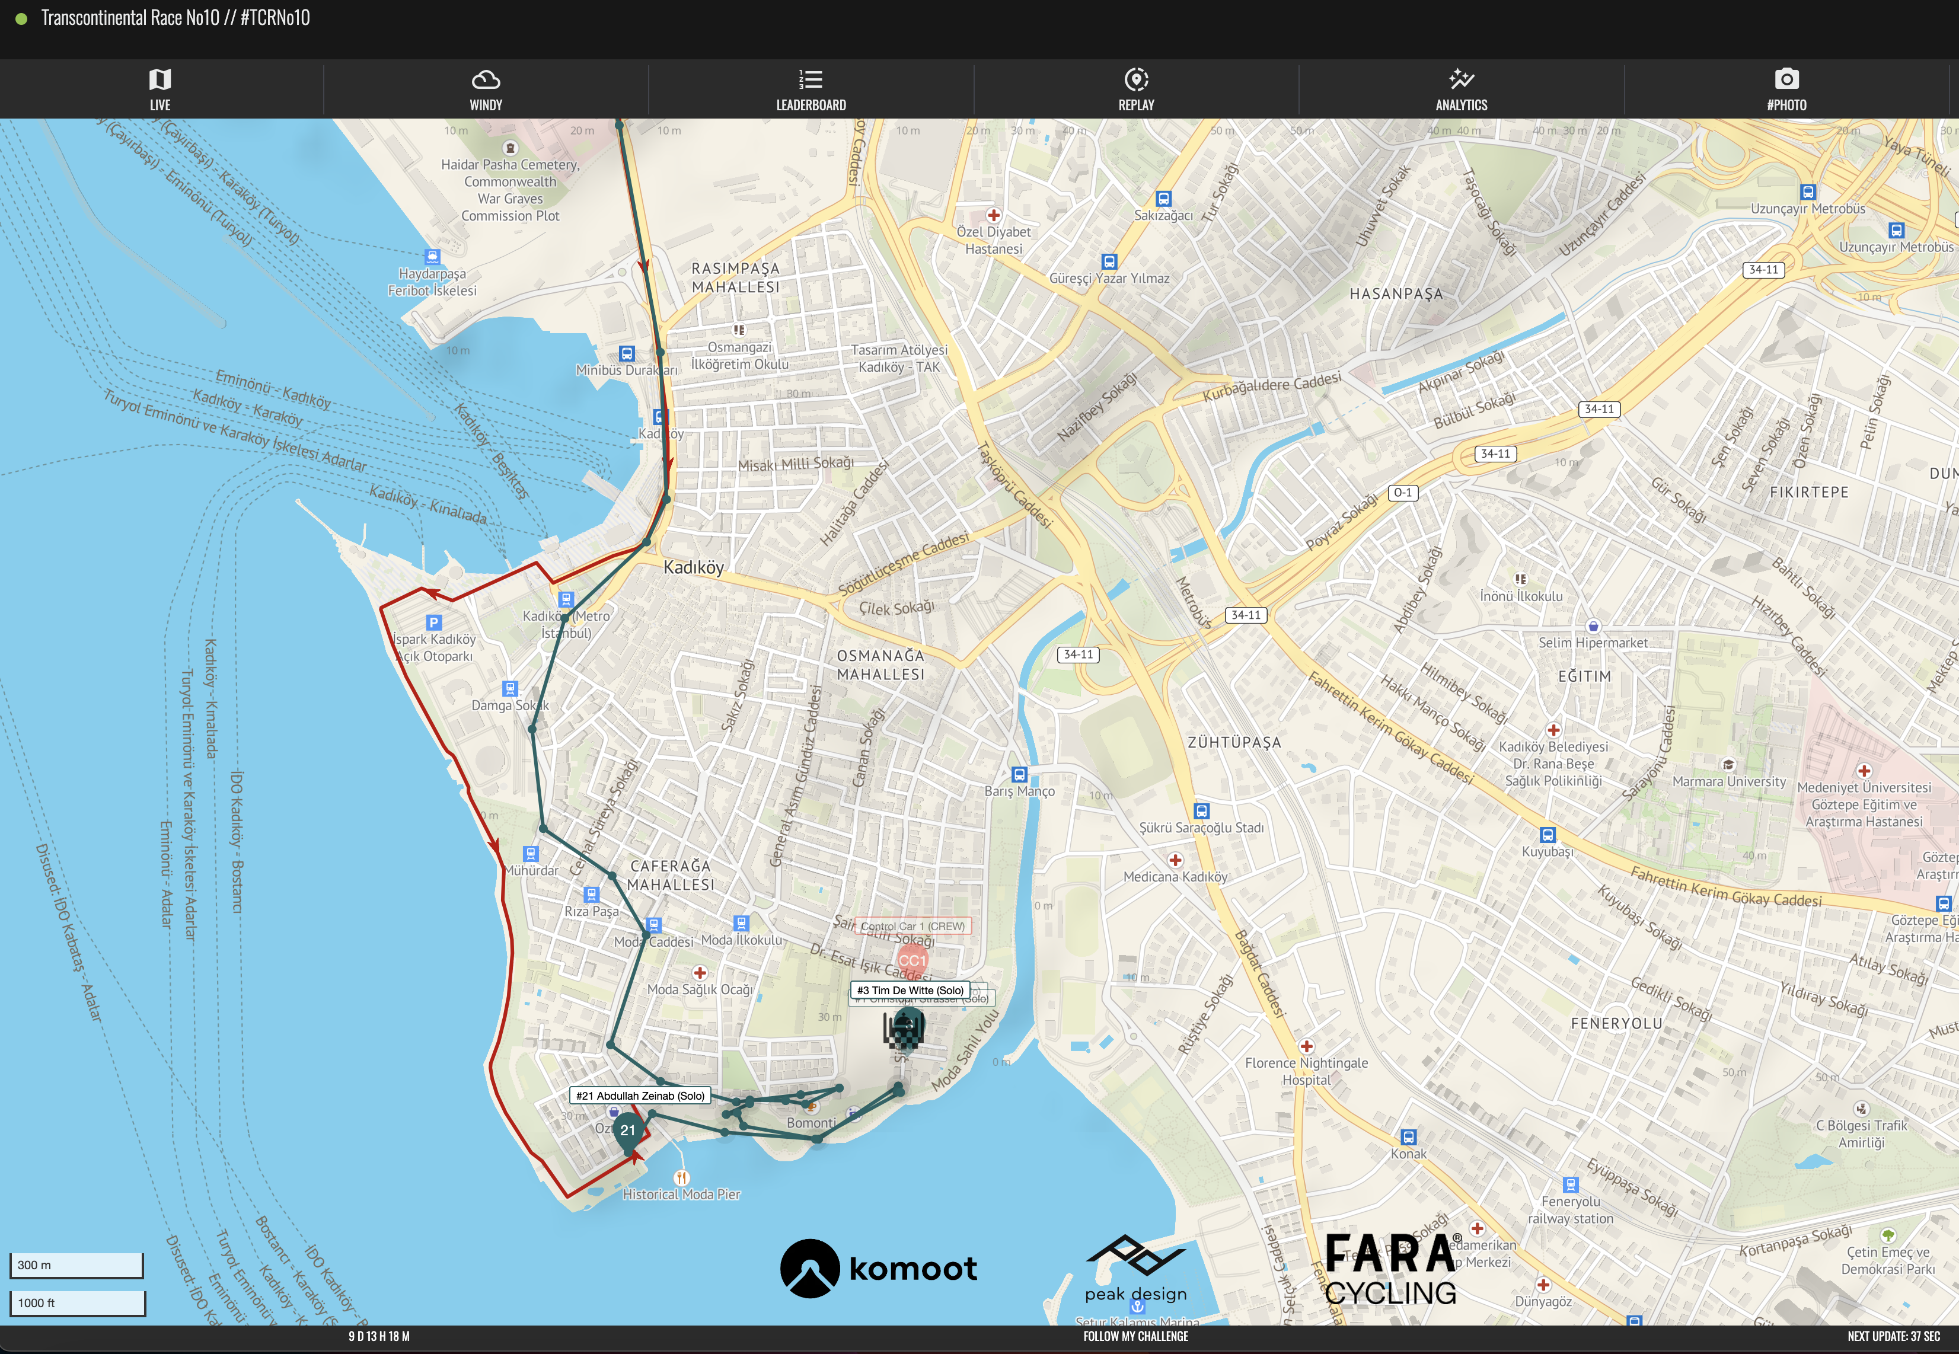The image size is (1959, 1354).
Task: Switch to the LEADERBOARD tab
Action: coord(811,89)
